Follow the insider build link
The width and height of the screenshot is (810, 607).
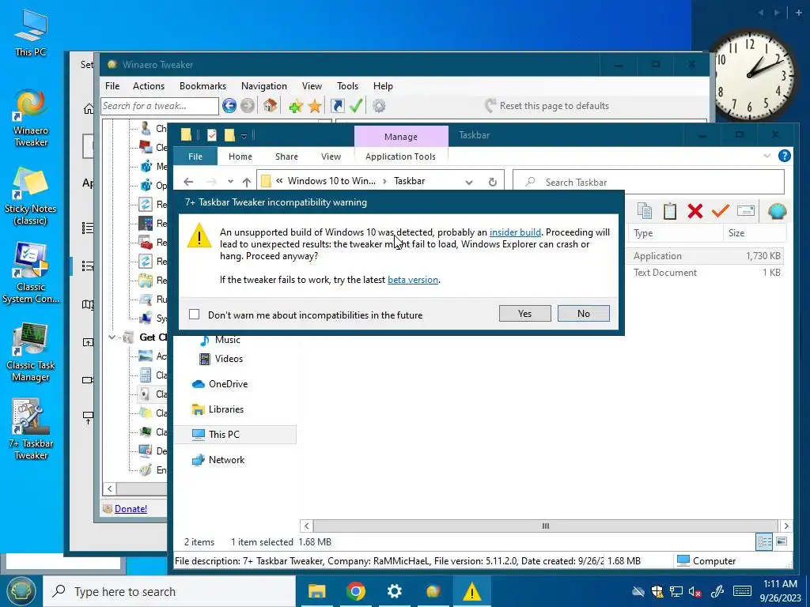pyautogui.click(x=515, y=232)
